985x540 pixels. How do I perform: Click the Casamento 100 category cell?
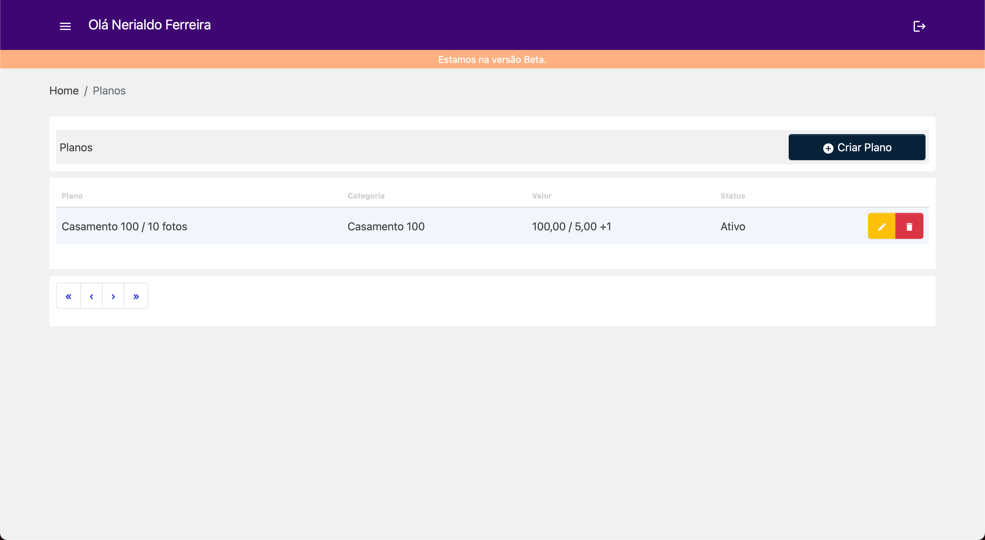[x=386, y=227]
